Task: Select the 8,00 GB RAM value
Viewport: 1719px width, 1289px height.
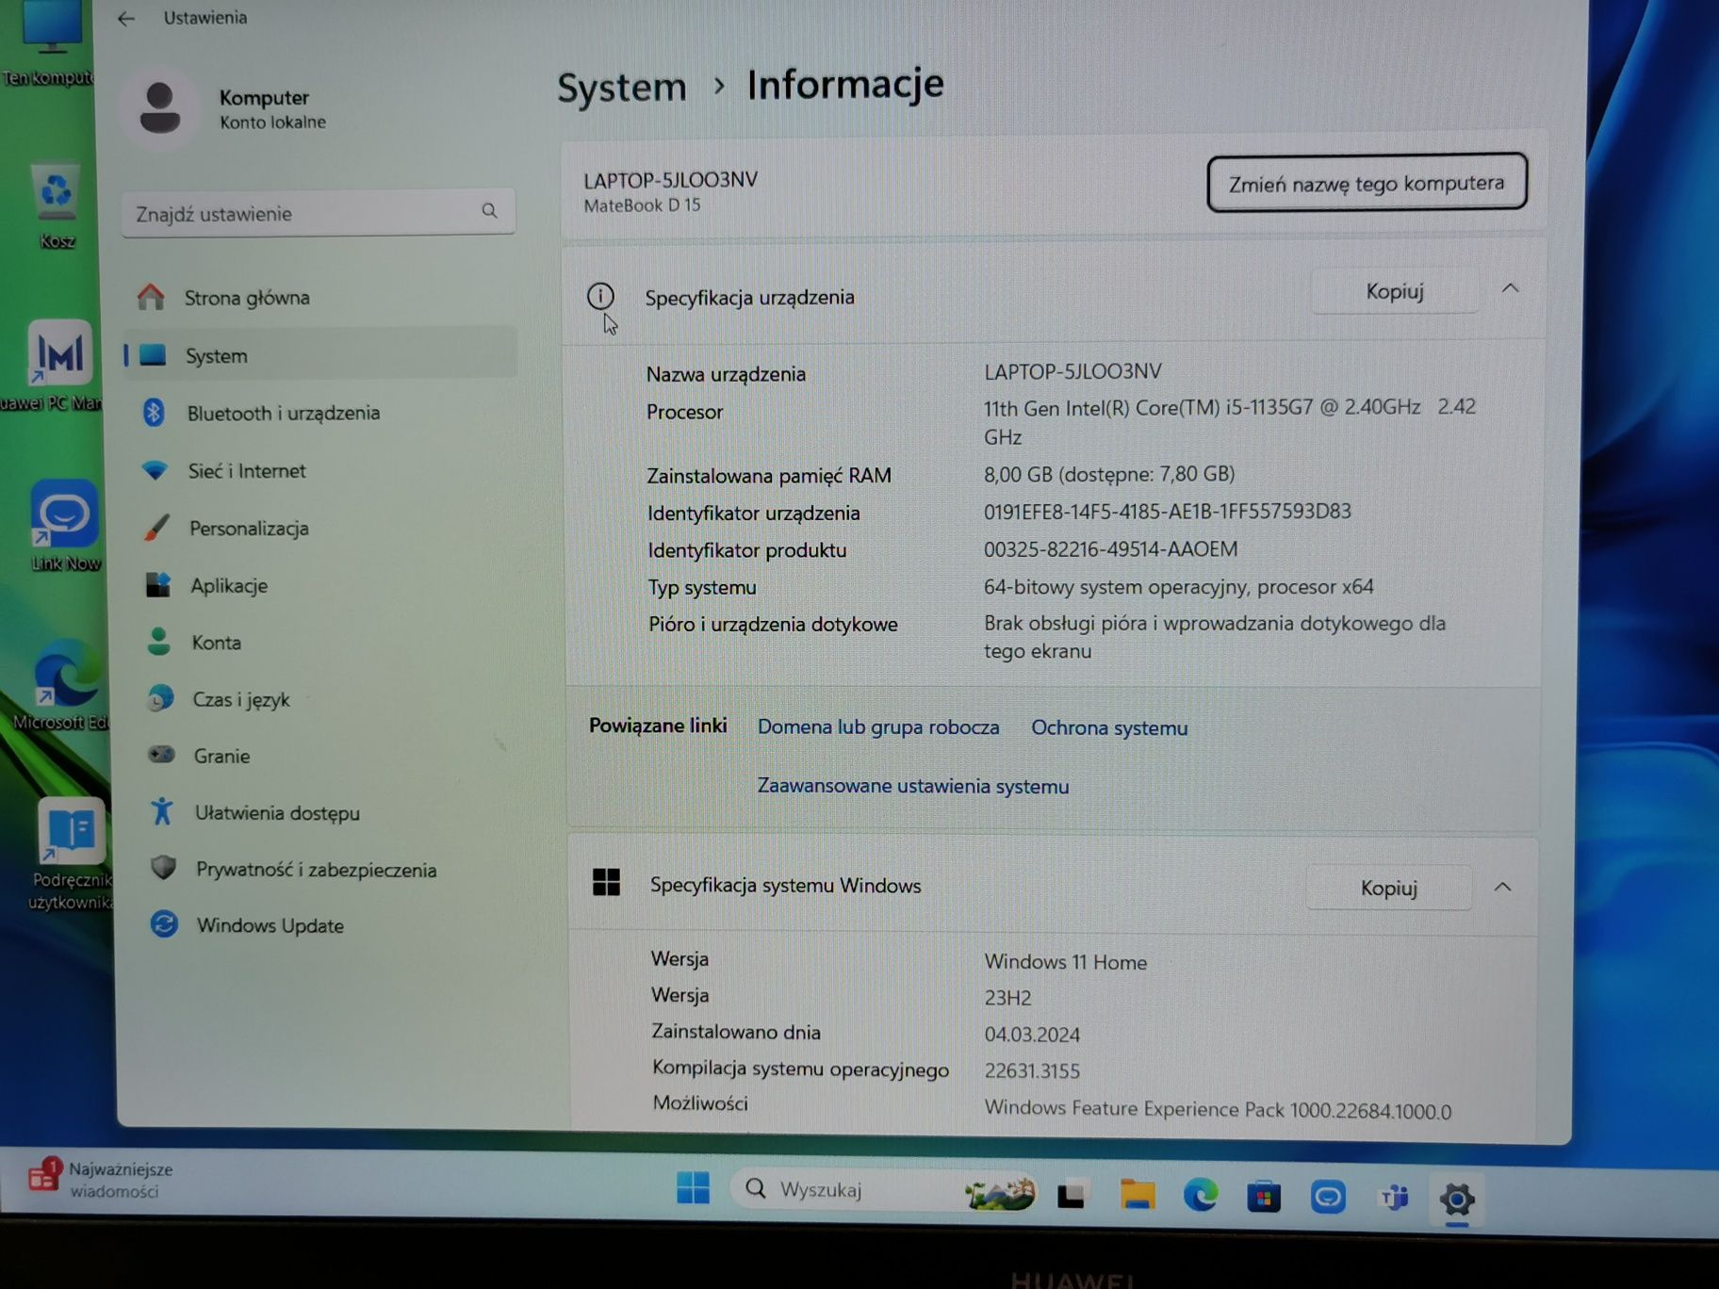Action: 1109,474
